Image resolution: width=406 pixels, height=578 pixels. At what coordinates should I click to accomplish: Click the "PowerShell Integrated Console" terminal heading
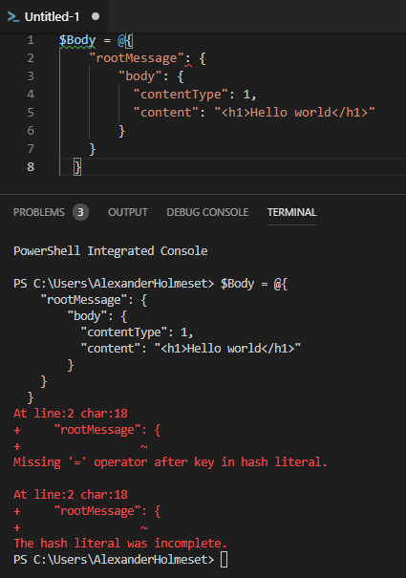[111, 251]
